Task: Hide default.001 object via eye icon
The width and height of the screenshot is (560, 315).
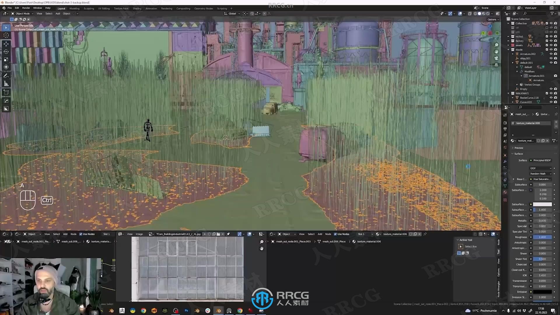Action: pos(551,63)
